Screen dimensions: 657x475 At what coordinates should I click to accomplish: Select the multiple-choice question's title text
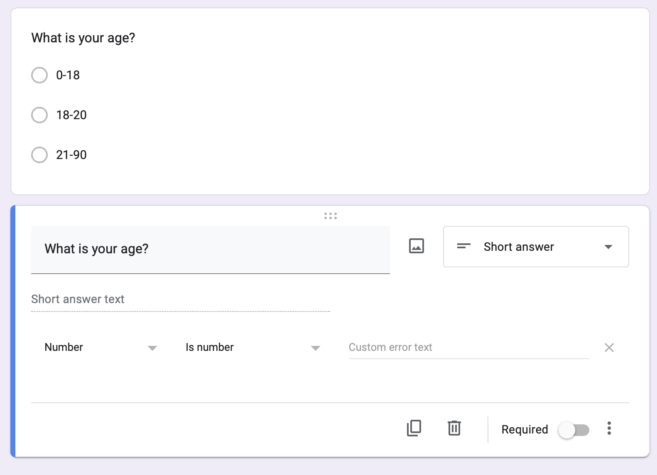[83, 38]
